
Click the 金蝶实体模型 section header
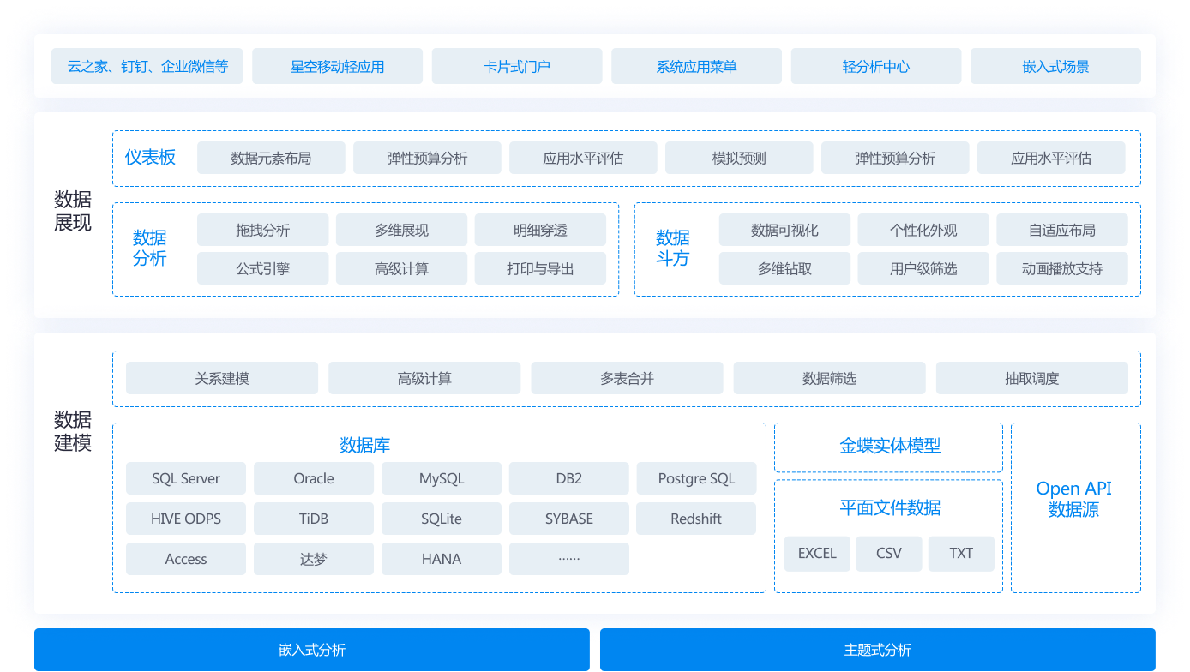888,447
